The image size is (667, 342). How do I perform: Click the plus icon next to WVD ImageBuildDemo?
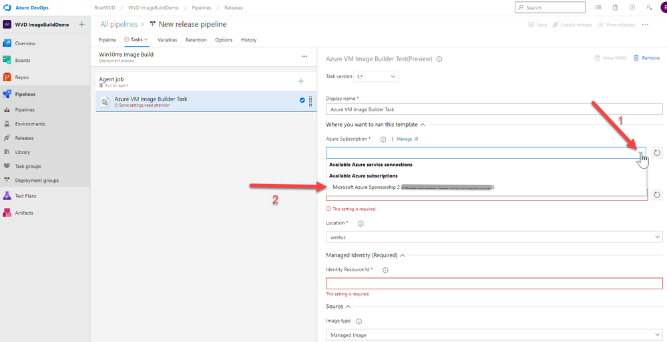(81, 25)
